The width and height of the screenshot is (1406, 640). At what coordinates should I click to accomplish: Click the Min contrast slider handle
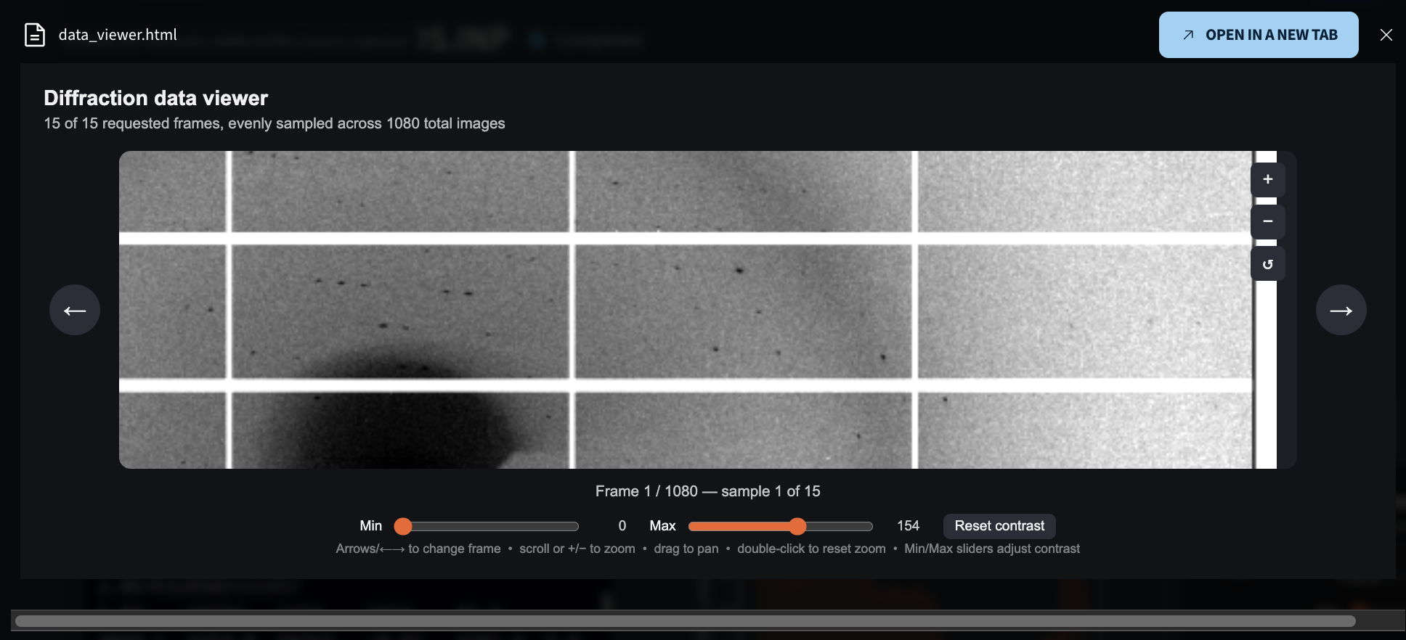[x=403, y=526]
